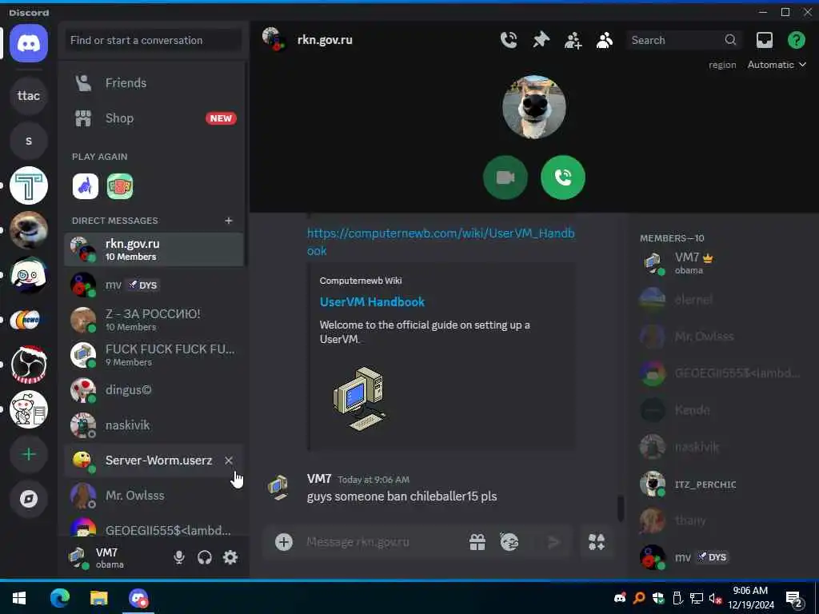Toggle deafen headphones in user panel

(x=205, y=557)
